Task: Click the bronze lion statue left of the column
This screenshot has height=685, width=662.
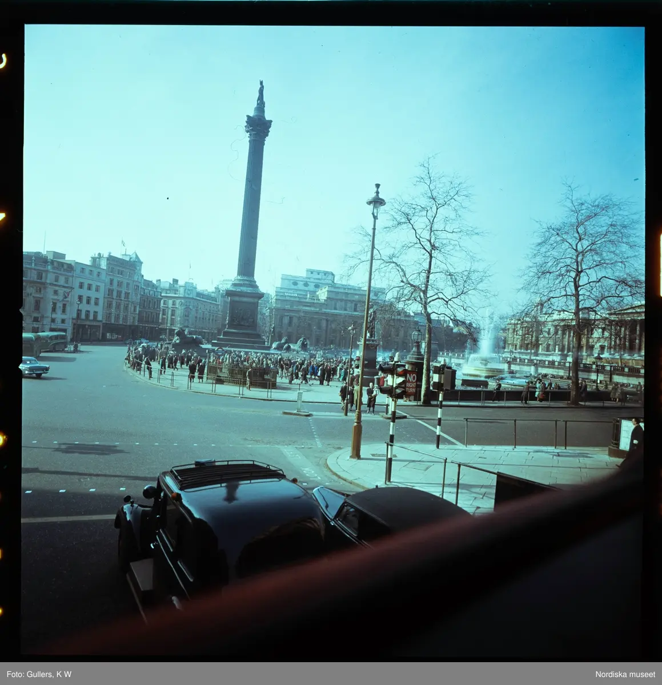Action: coord(186,339)
